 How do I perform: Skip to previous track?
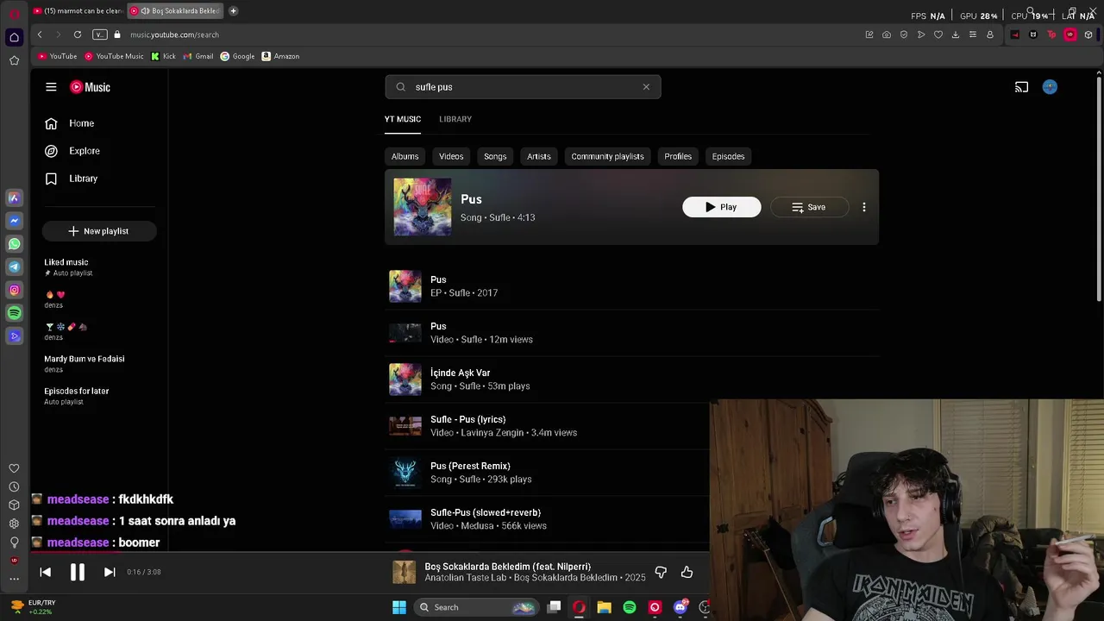tap(46, 572)
